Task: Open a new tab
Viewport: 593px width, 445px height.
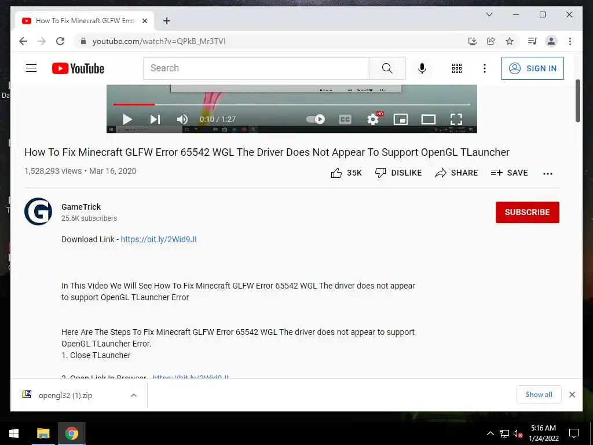Action: point(167,21)
